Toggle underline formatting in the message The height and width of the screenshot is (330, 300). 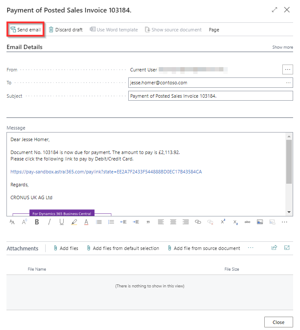pyautogui.click(x=62, y=222)
